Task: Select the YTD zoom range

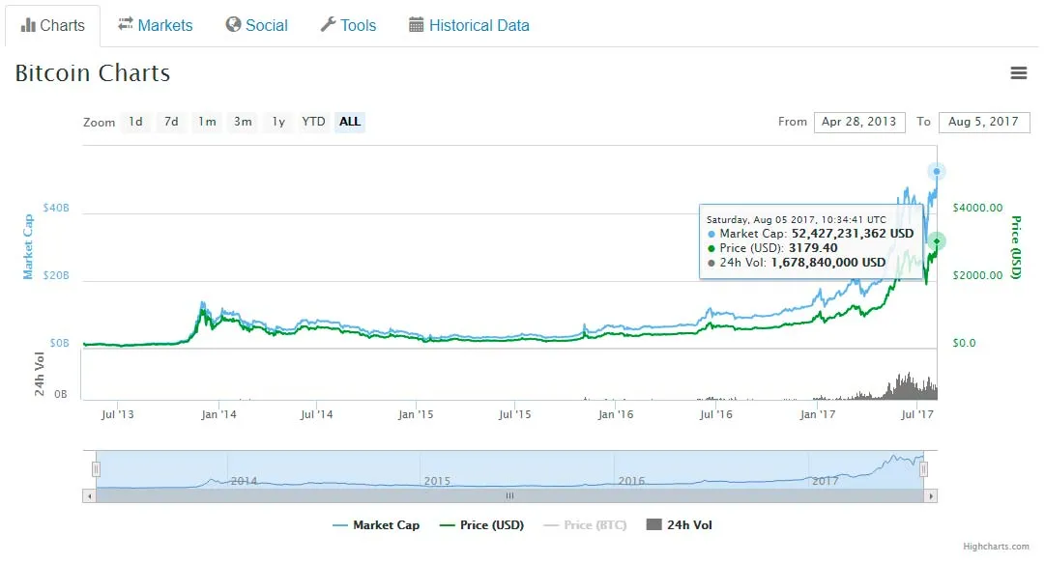Action: (x=313, y=122)
